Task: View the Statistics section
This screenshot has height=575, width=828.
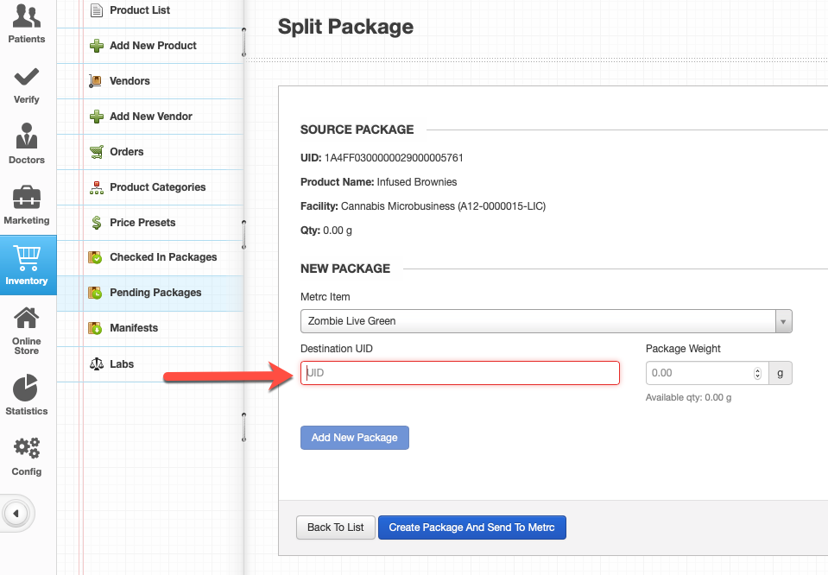Action: coord(26,389)
